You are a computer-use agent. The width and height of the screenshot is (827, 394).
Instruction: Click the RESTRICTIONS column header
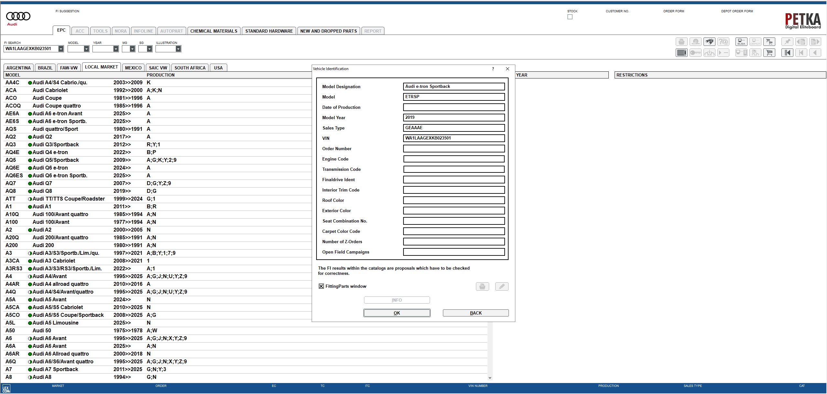coord(720,75)
